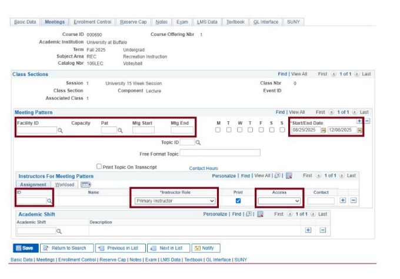Click Previous in List button
Screen dimensions: 400x279
click(x=121, y=248)
